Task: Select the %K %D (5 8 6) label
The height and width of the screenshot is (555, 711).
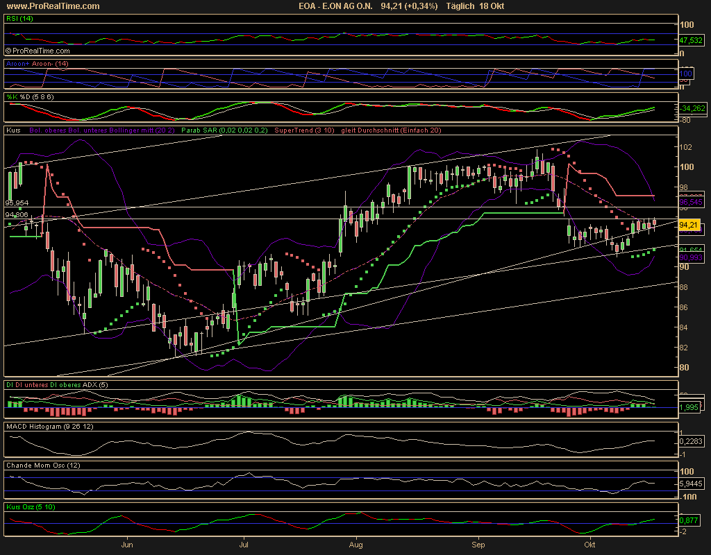Action: 29,97
